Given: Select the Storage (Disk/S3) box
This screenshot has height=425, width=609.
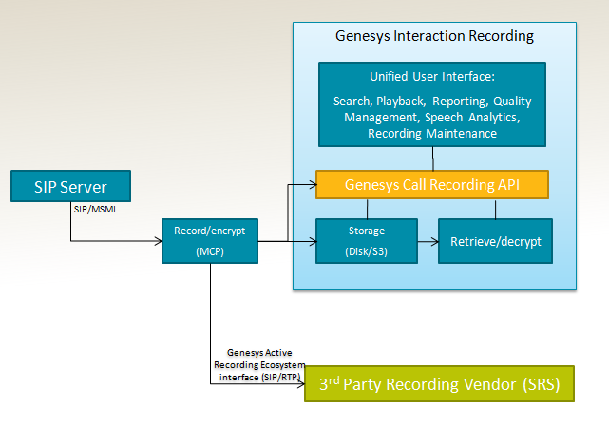Looking at the screenshot, I should (x=366, y=241).
